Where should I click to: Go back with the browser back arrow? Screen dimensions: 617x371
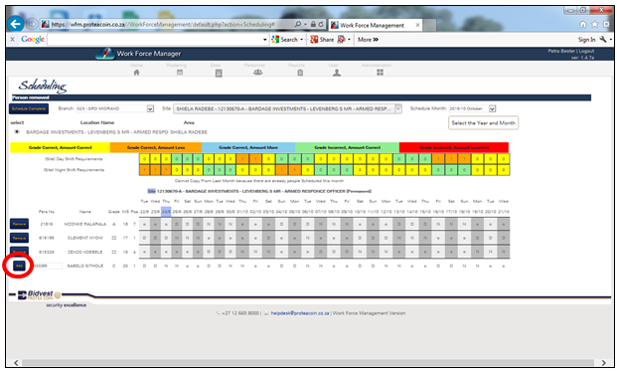click(16, 24)
